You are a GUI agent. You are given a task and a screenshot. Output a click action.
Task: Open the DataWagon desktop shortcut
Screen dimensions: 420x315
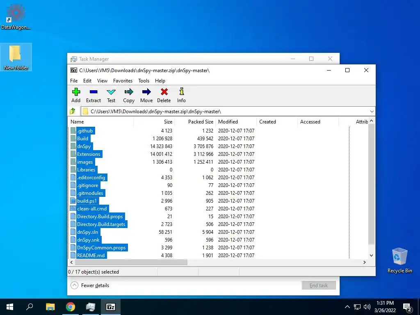[16, 16]
